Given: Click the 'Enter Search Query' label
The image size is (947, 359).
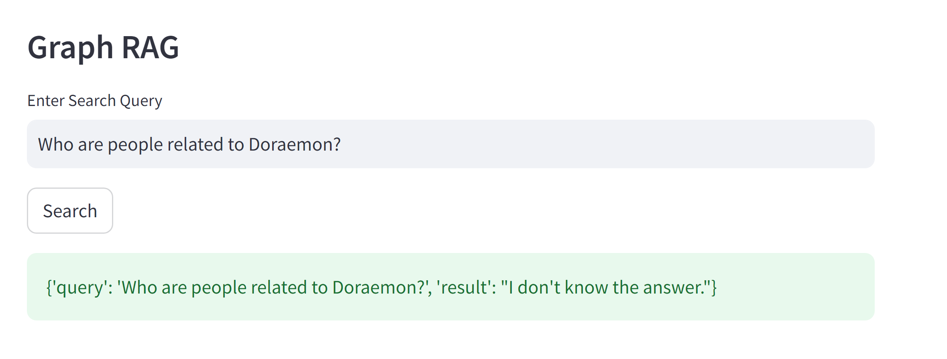Looking at the screenshot, I should tap(95, 100).
